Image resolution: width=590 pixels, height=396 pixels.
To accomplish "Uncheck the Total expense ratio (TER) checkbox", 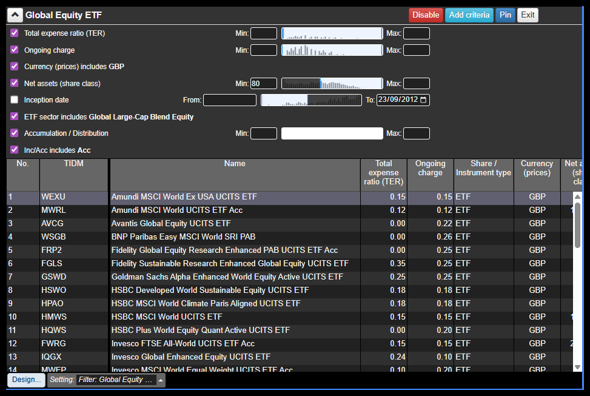I will 15,33.
